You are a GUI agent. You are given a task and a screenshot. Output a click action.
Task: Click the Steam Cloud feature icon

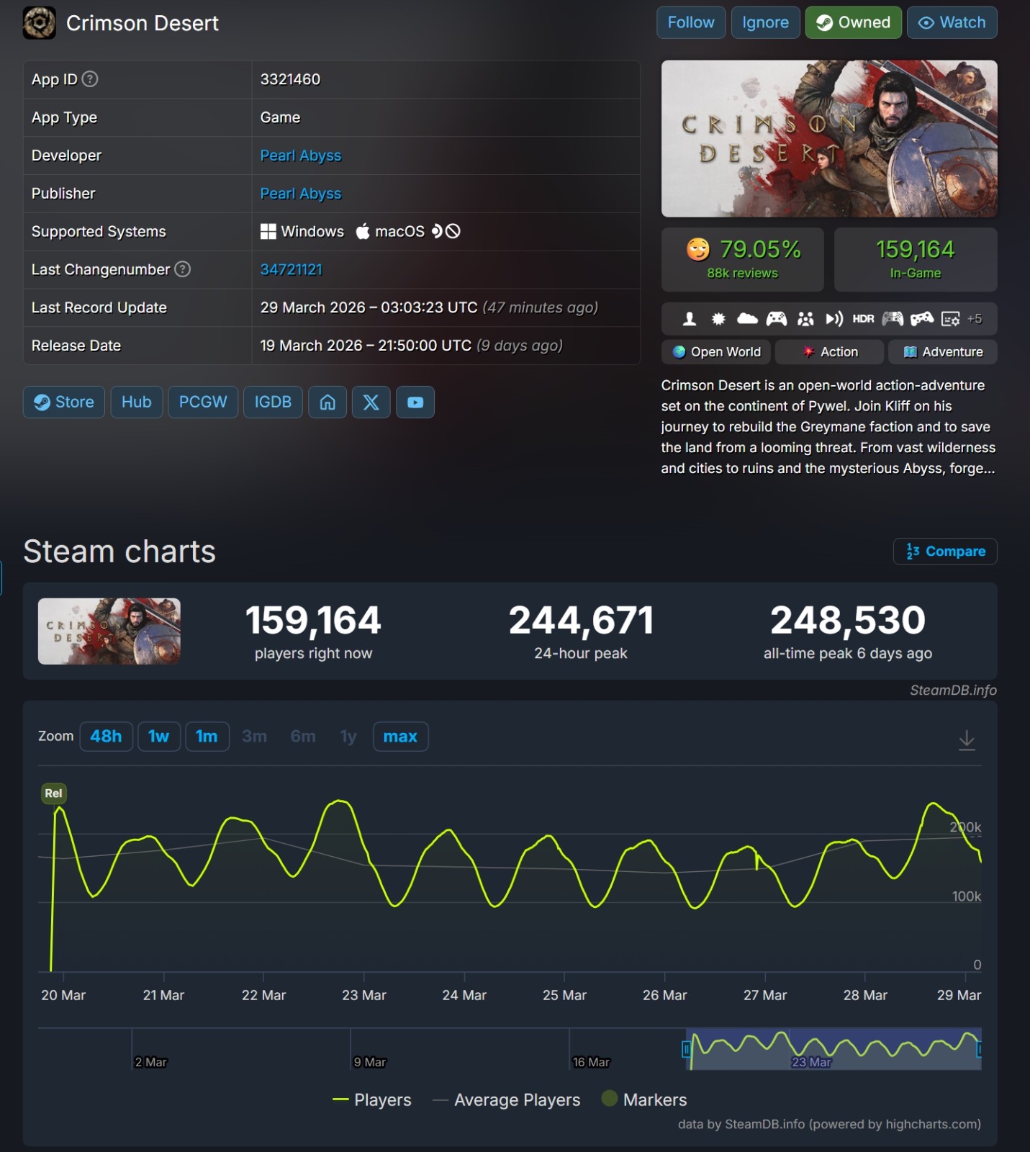[747, 318]
